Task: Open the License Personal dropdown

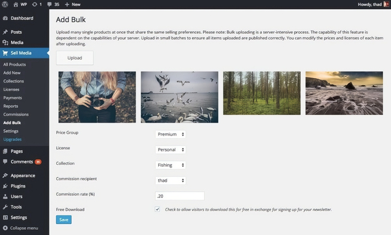Action: point(171,149)
